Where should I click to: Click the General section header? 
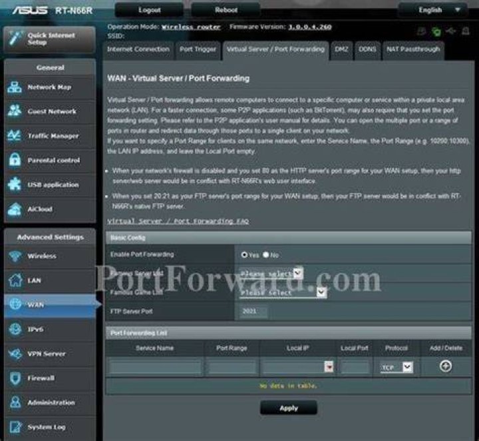pos(51,67)
